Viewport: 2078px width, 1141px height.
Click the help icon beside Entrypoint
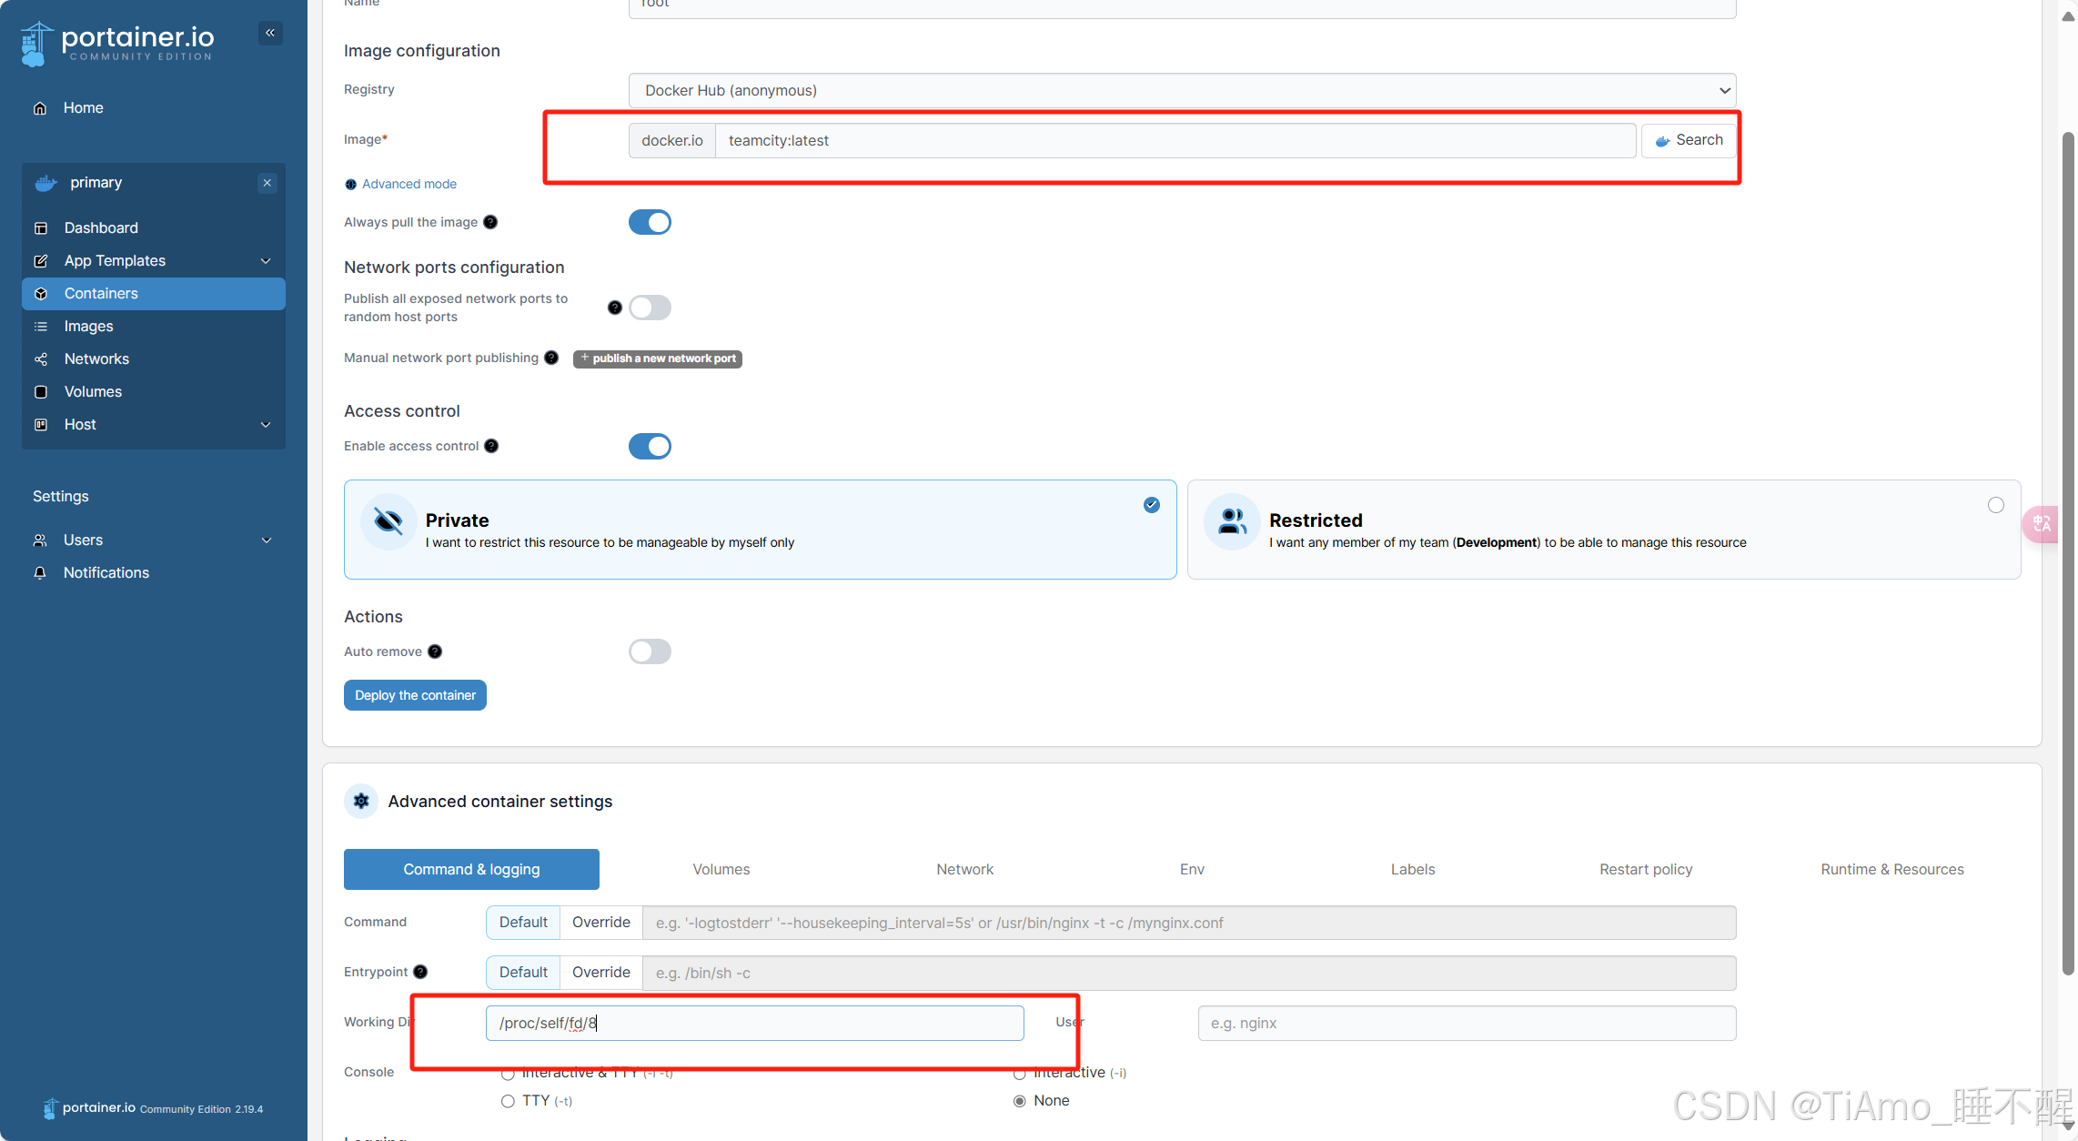pos(420,972)
